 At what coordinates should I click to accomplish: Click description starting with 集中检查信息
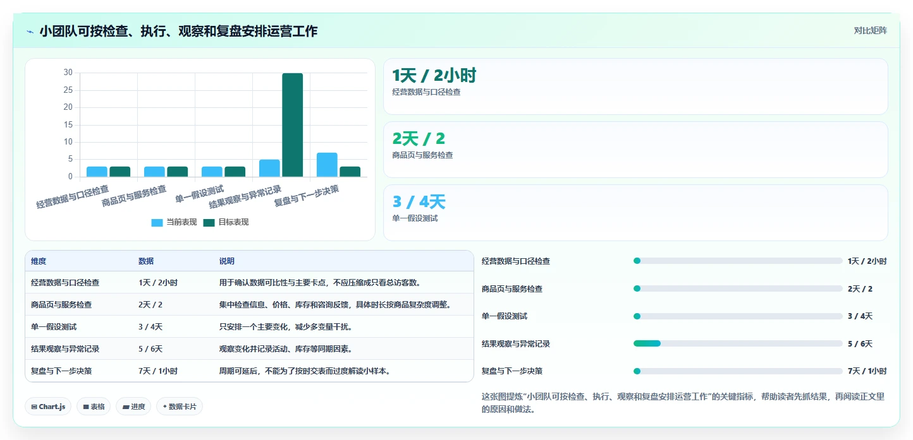tap(336, 305)
